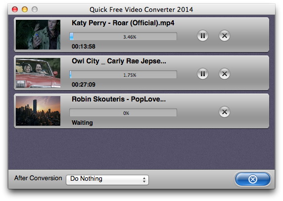Click the 3.46% progress bar
This screenshot has width=283, height=201.
tap(123, 37)
